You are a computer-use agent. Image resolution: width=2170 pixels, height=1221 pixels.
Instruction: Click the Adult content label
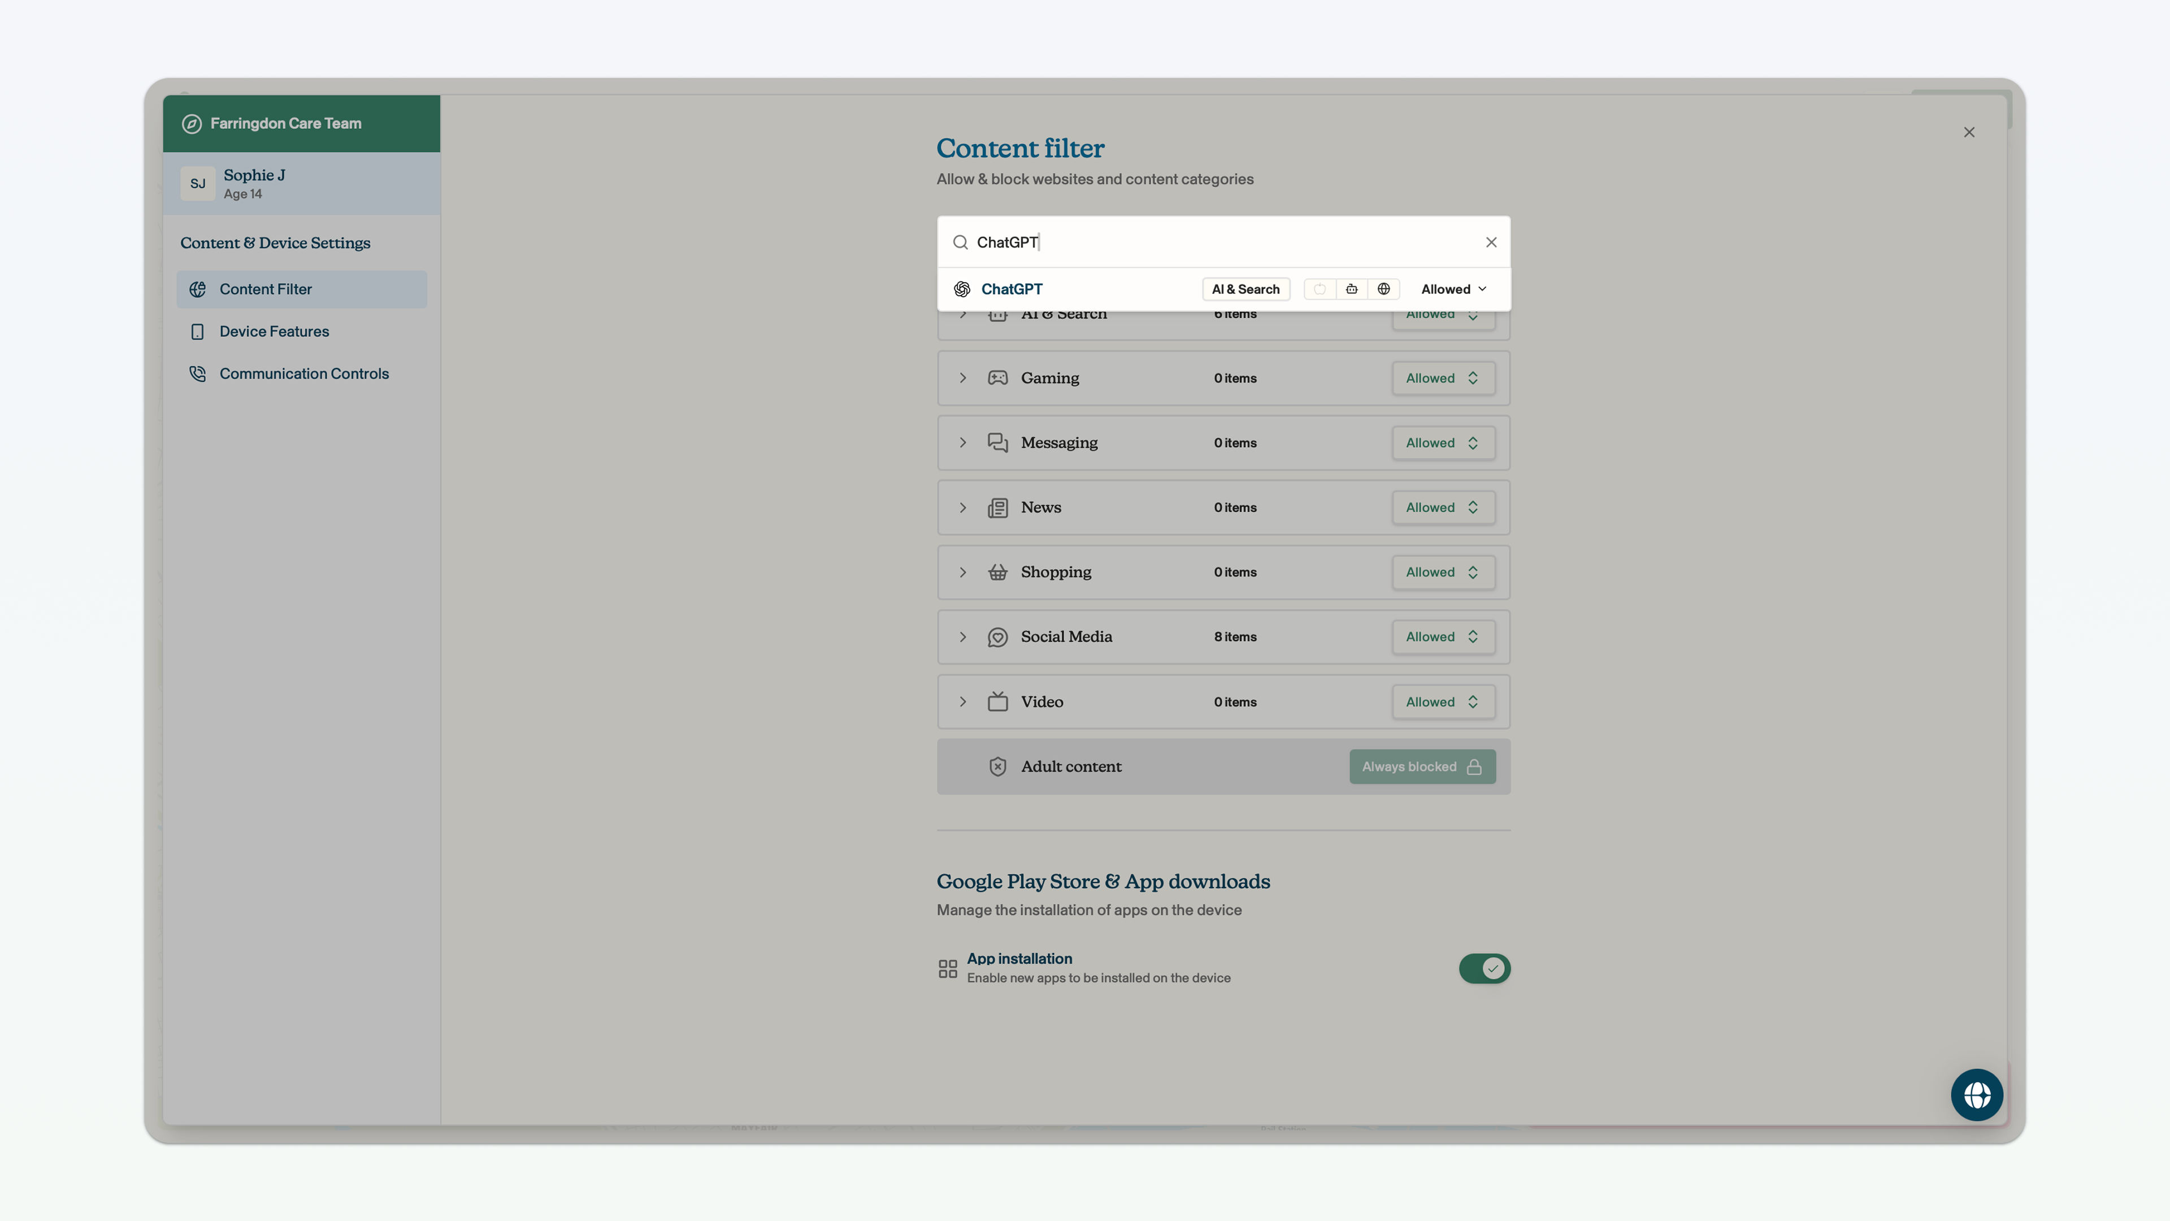[x=1071, y=767]
